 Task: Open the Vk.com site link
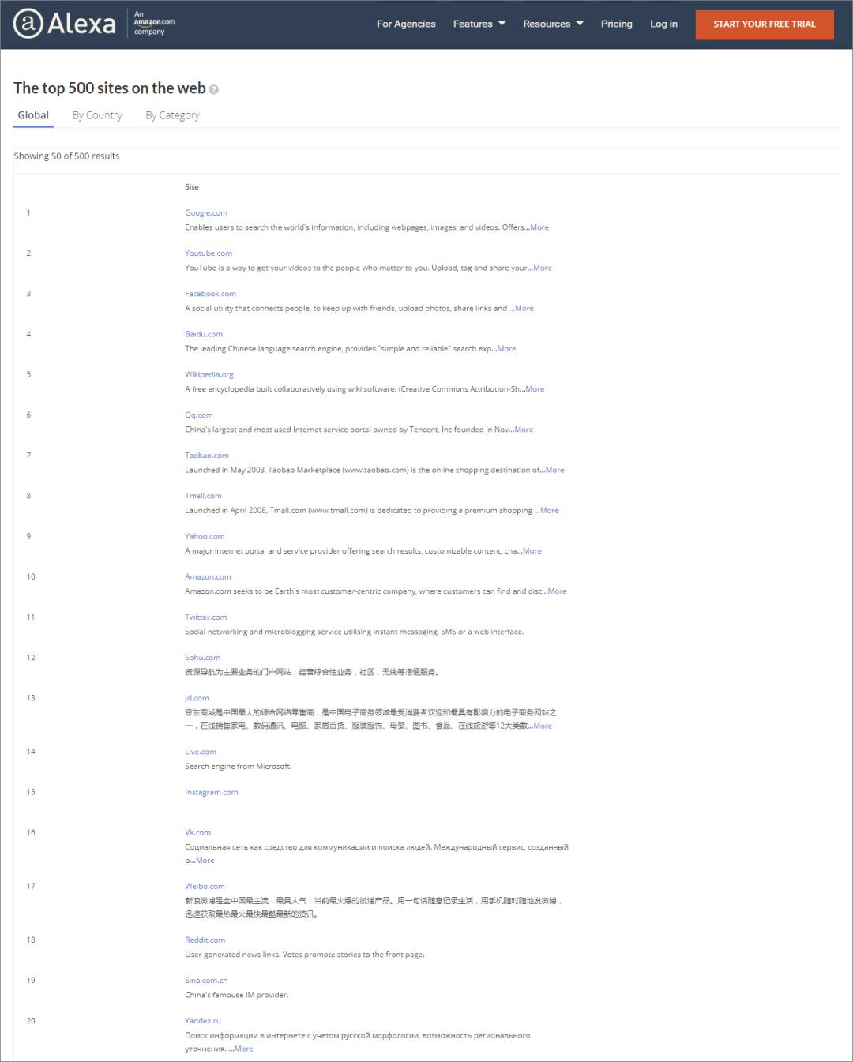click(197, 832)
